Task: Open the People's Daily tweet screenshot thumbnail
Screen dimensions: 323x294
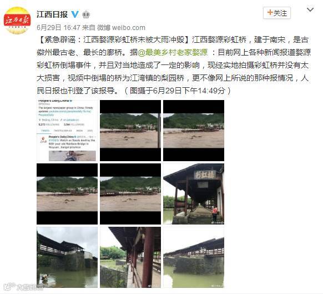Action: point(67,131)
